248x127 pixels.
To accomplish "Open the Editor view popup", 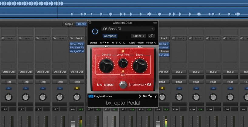I will point(138,36).
